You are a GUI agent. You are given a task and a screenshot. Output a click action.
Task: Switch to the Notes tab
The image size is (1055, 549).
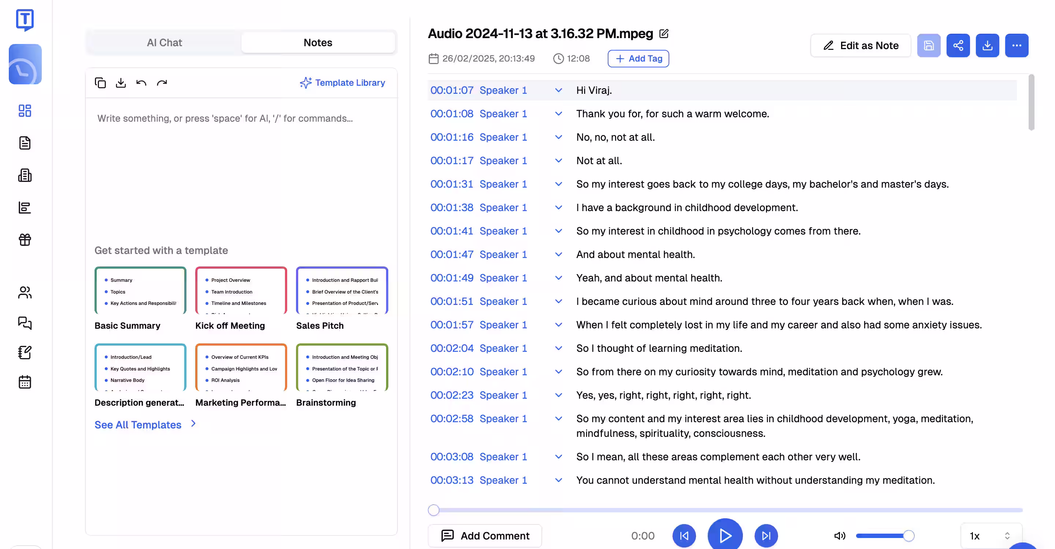318,43
